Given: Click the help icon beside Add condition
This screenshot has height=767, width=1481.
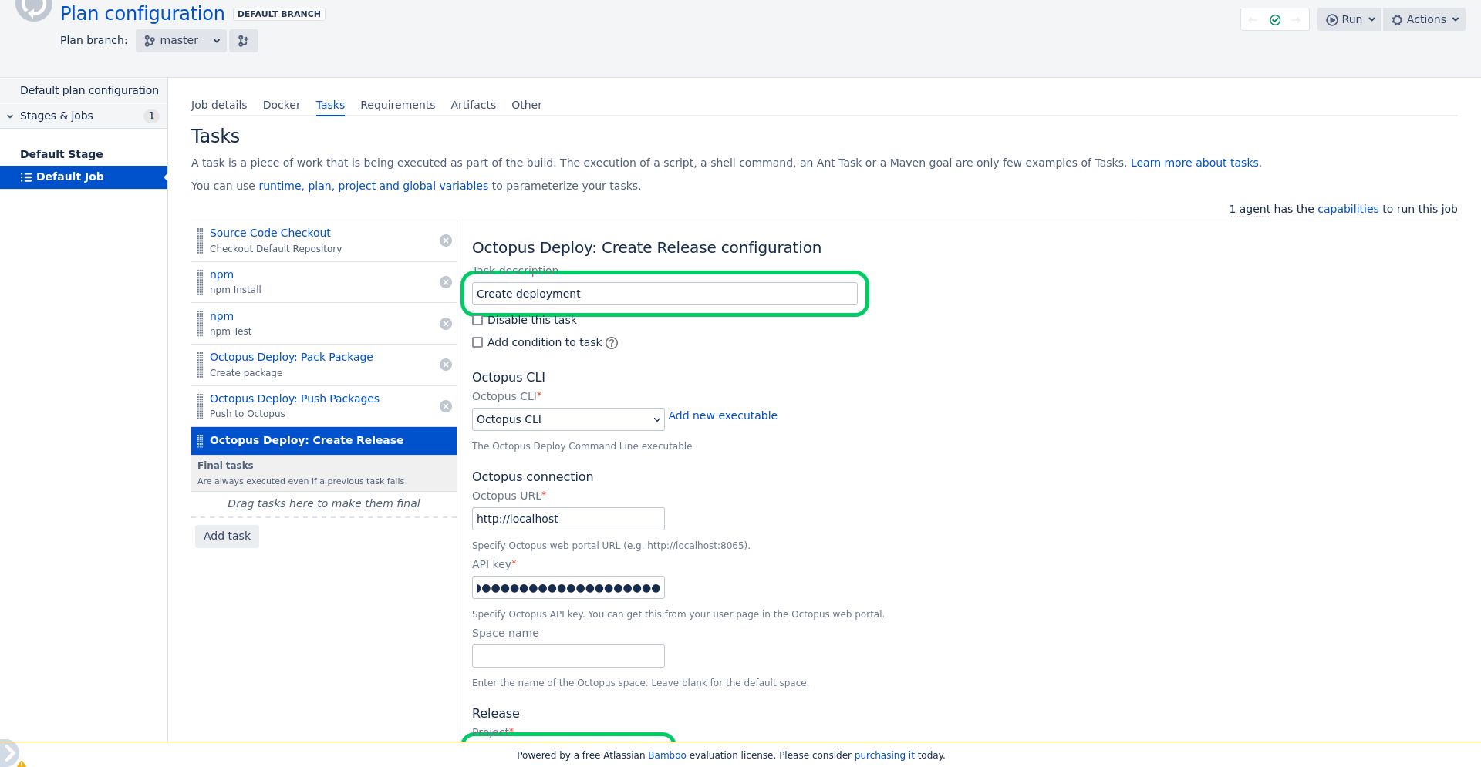Looking at the screenshot, I should point(612,343).
